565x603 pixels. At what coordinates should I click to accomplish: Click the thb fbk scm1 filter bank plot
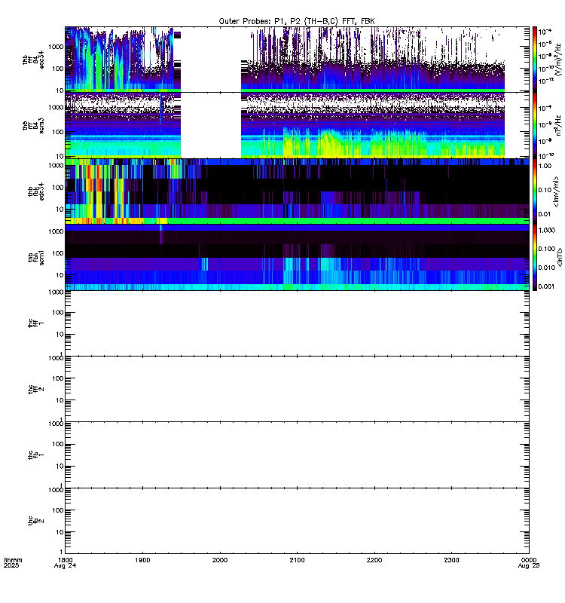pyautogui.click(x=297, y=257)
